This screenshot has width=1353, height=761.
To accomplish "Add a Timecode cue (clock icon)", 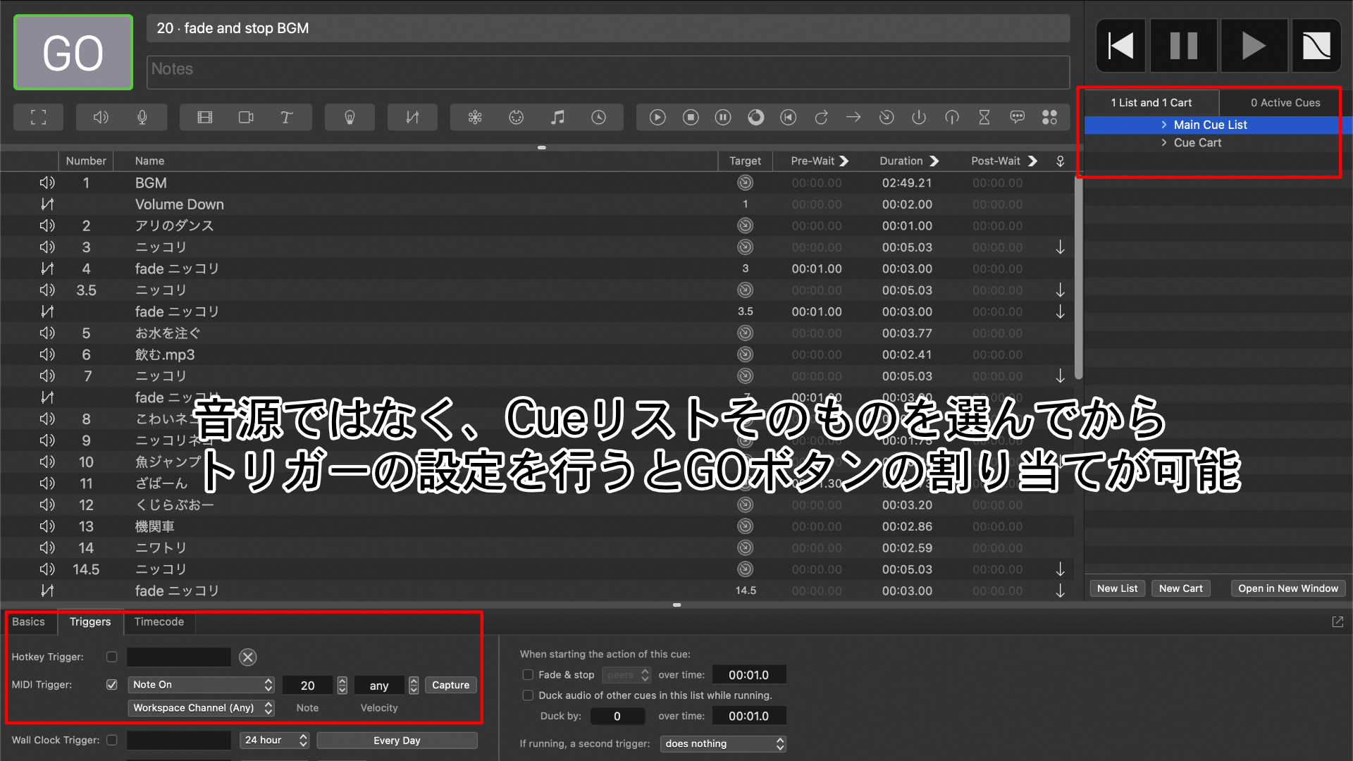I will pos(598,118).
